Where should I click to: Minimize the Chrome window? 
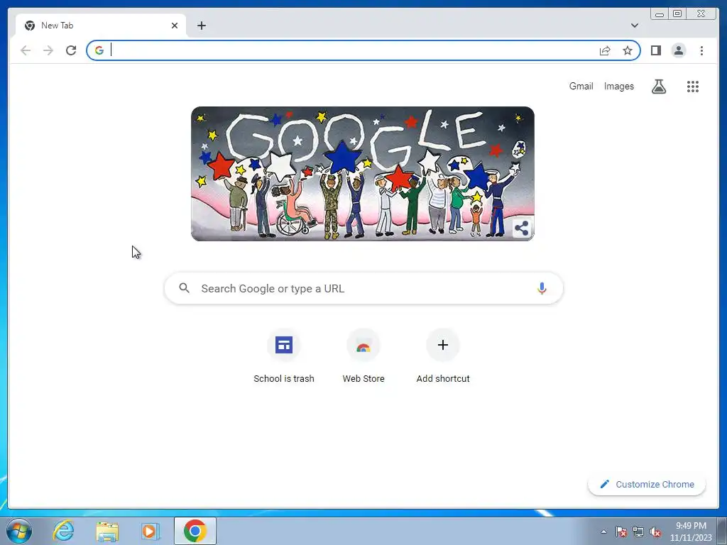(660, 14)
